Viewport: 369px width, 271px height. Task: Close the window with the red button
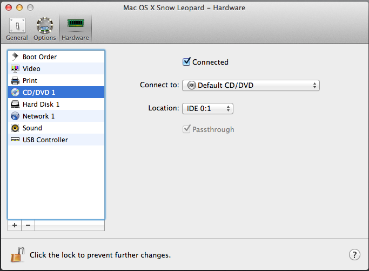(9, 8)
